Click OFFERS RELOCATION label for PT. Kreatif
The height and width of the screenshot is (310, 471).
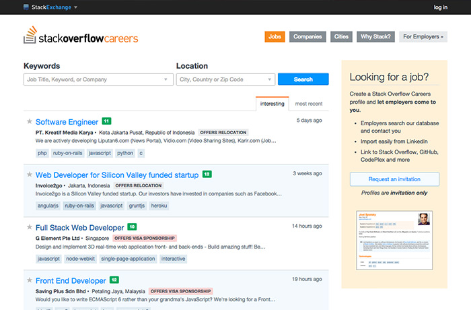click(223, 133)
